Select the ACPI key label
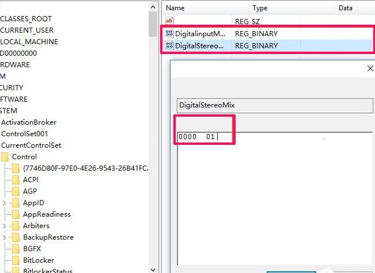The height and width of the screenshot is (273, 375). pyautogui.click(x=31, y=180)
